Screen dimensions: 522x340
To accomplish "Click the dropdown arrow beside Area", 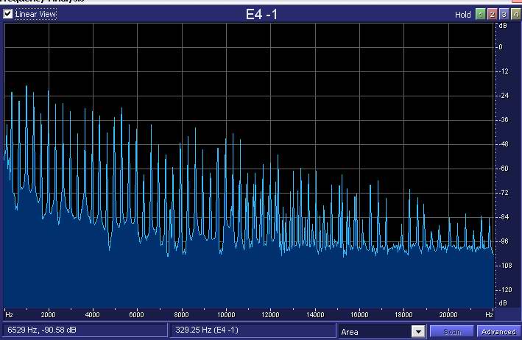I will 418,332.
